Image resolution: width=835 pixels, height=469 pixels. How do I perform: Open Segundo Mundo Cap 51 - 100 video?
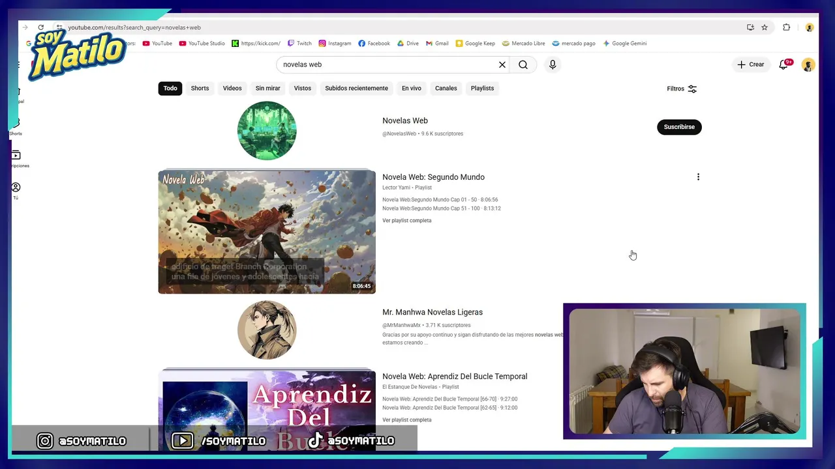[x=442, y=208]
